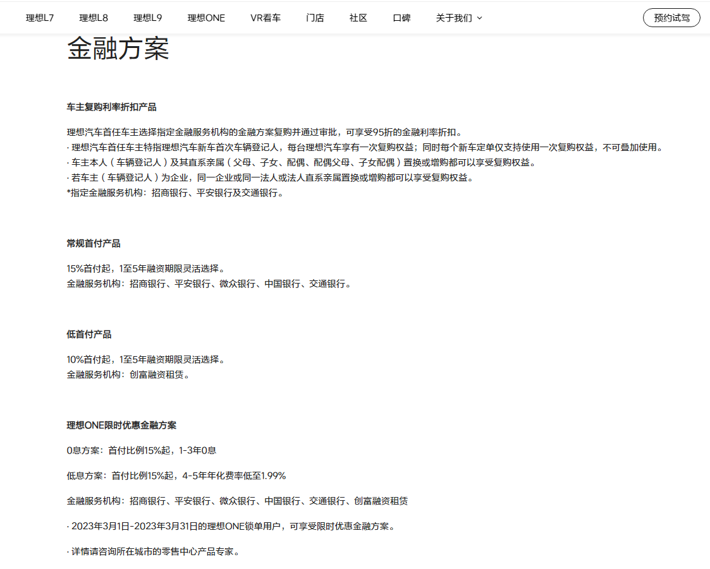Click the 详情请咨询所在城市的零售中心 line
Screen dimensions: 710x569
tap(154, 551)
